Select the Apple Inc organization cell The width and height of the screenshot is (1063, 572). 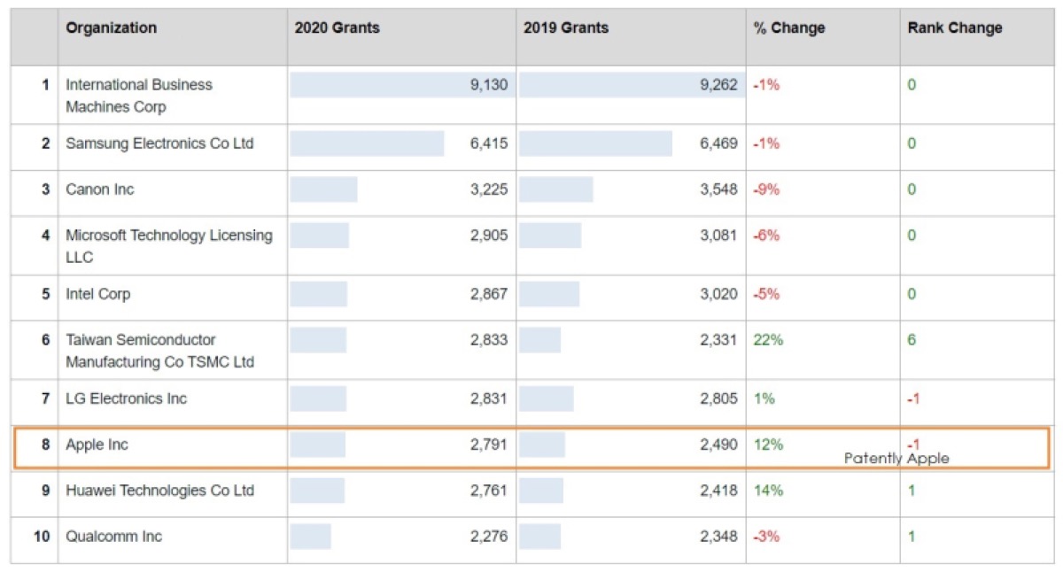pyautogui.click(x=97, y=444)
